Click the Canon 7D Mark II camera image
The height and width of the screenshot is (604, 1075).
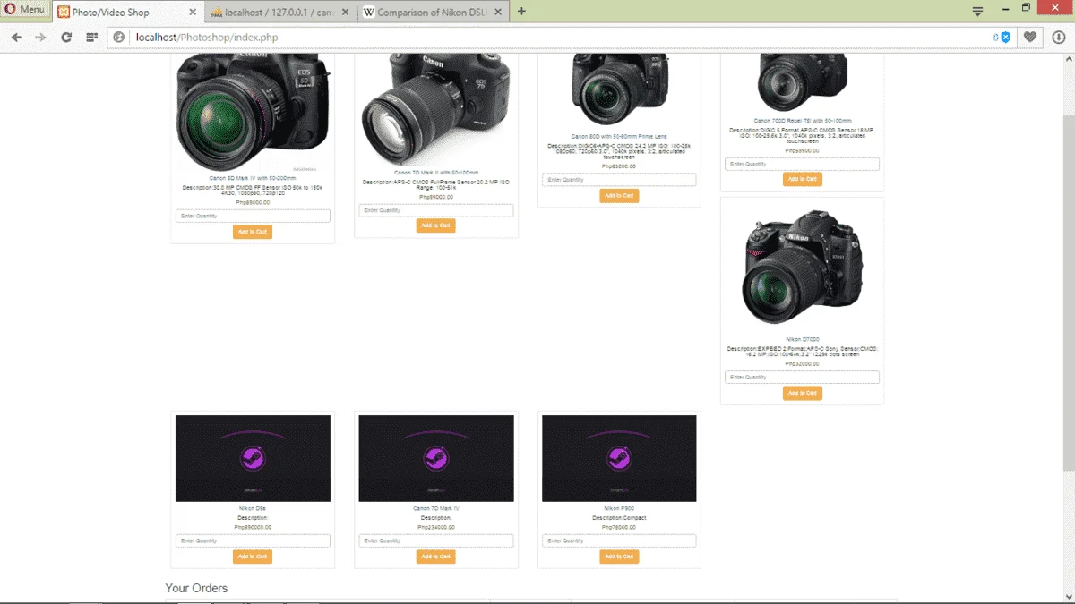435,110
